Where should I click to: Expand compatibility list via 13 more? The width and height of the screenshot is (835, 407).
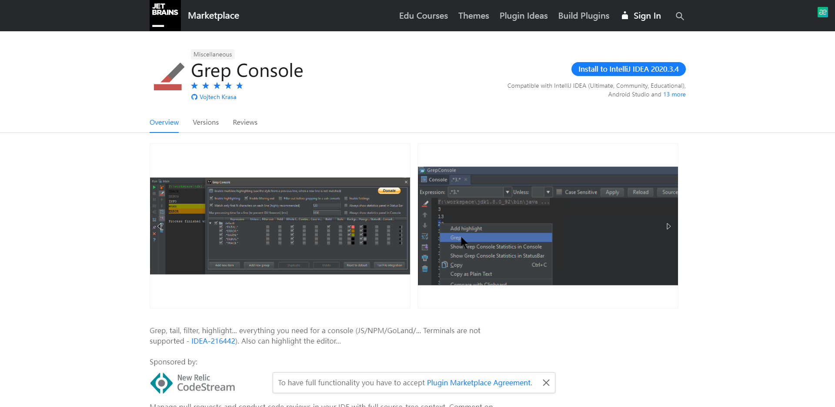tap(675, 94)
